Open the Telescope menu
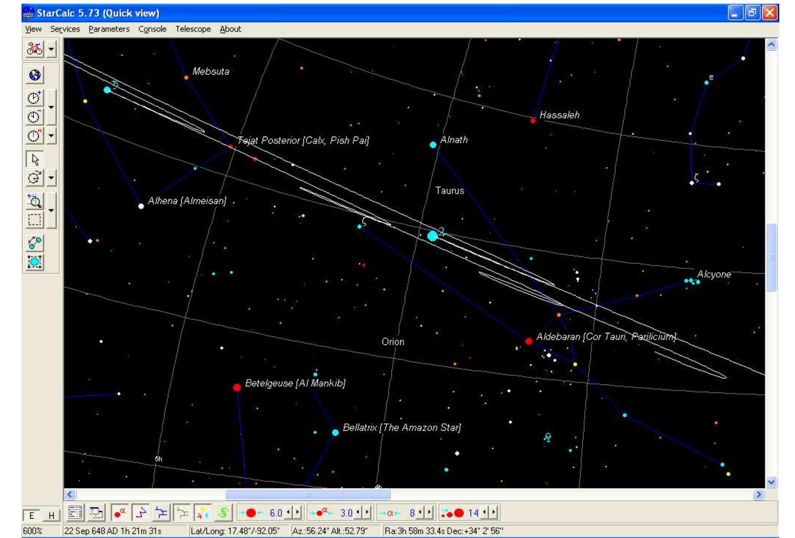 coord(193,29)
